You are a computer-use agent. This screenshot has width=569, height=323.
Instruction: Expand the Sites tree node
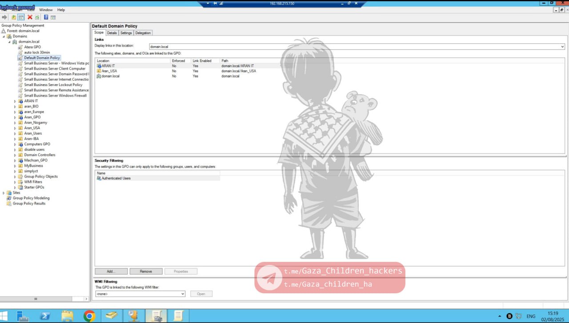4,193
